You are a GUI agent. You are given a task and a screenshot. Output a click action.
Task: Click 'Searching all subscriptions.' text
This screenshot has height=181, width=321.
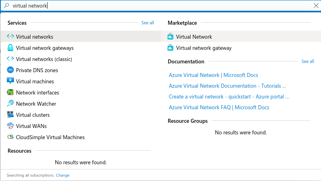click(x=30, y=175)
